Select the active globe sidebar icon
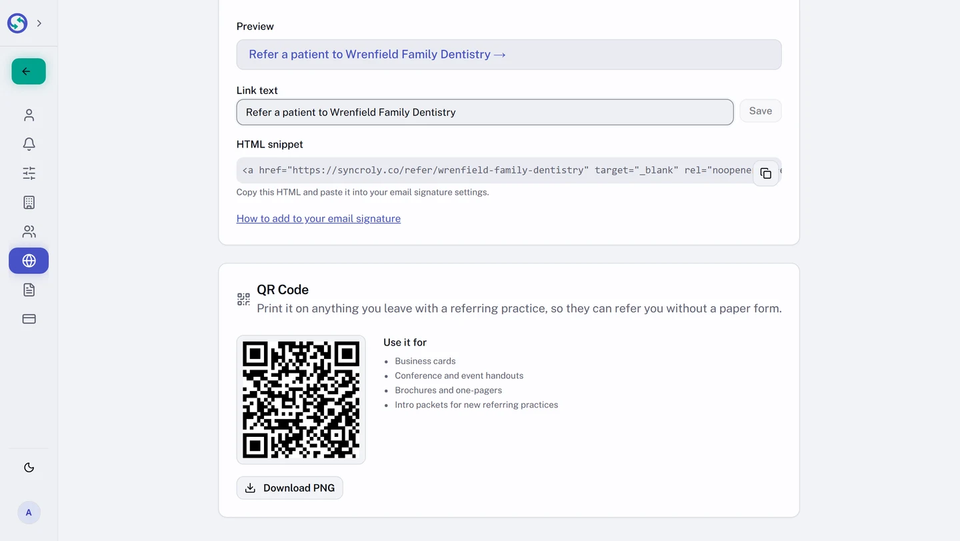This screenshot has height=541, width=960. coord(29,261)
